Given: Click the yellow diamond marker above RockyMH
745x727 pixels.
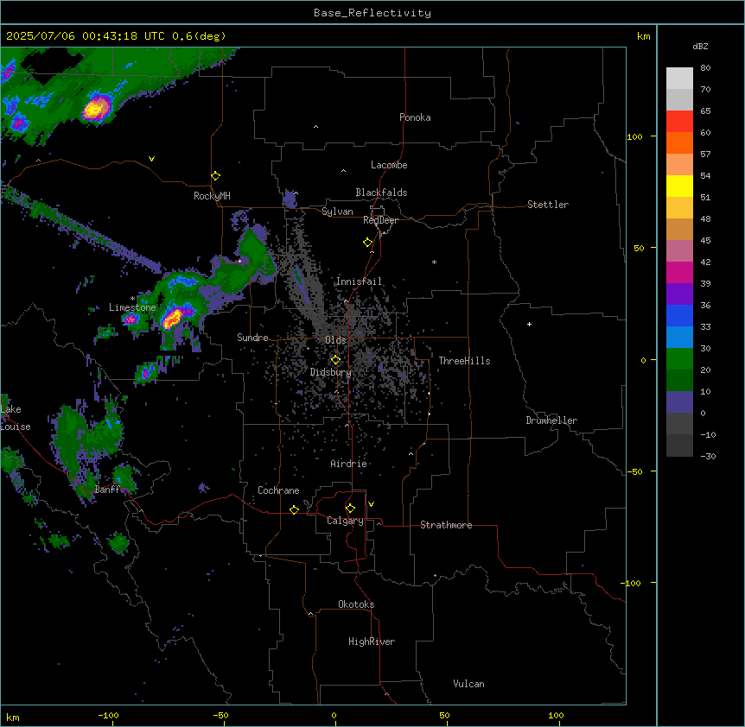Looking at the screenshot, I should pyautogui.click(x=216, y=176).
